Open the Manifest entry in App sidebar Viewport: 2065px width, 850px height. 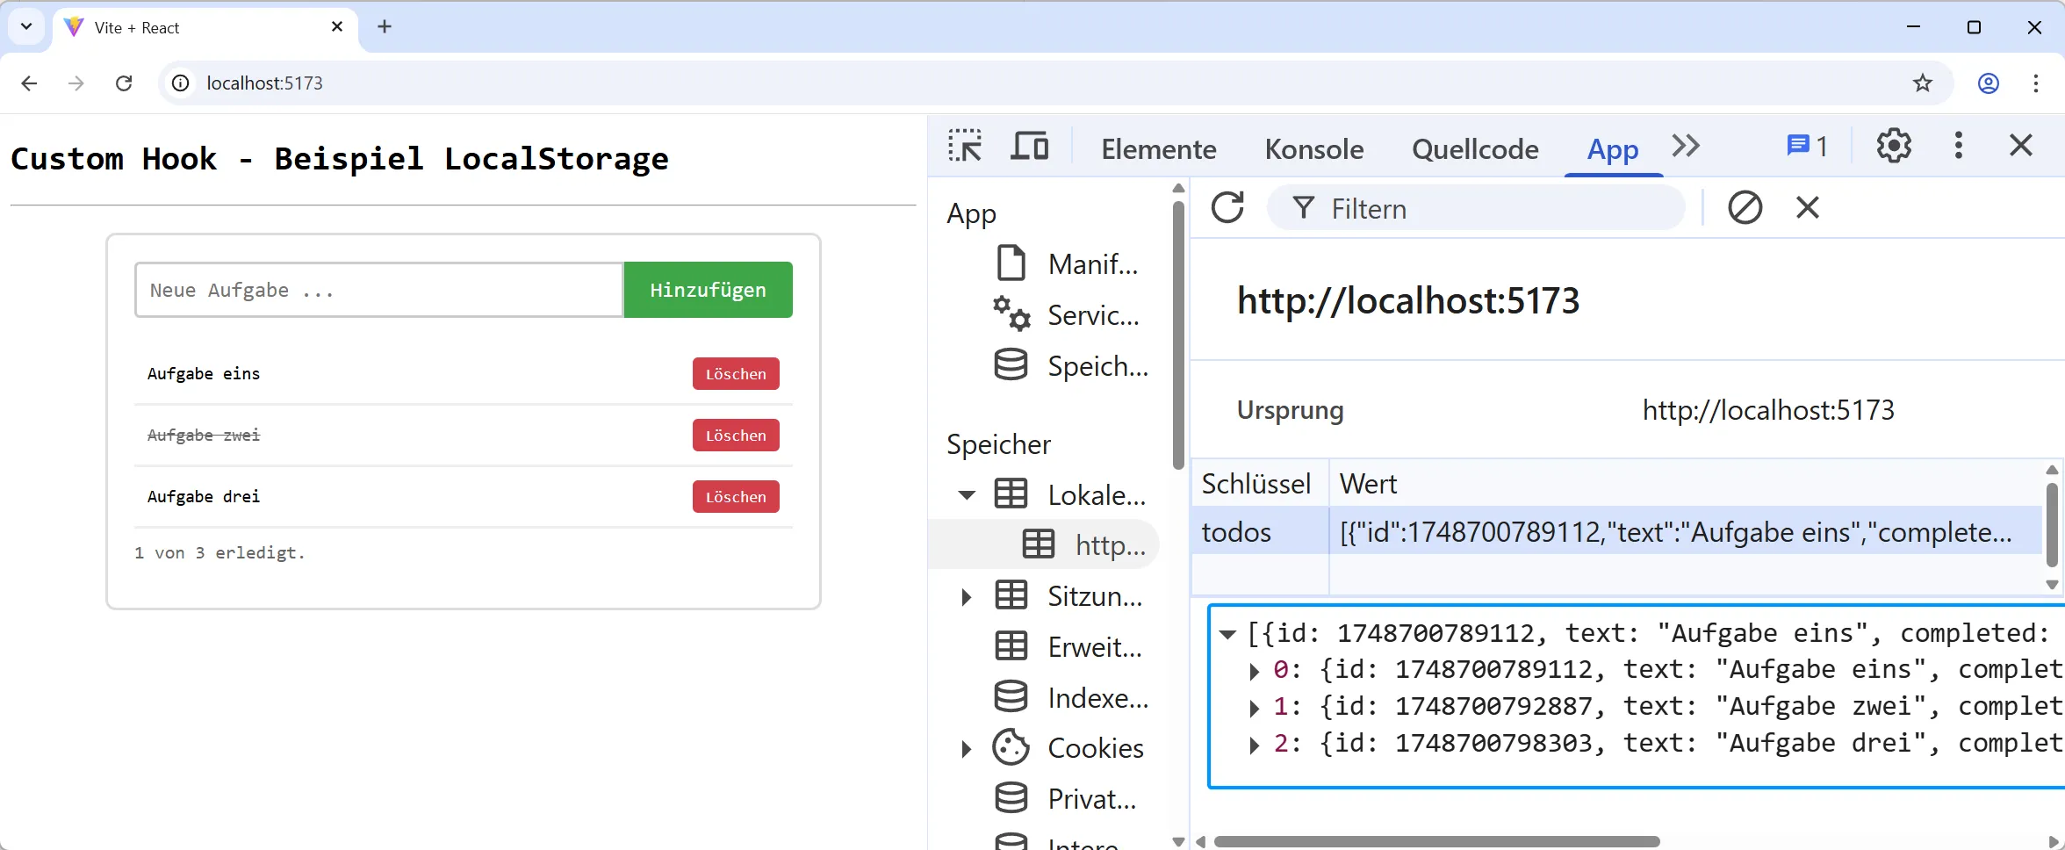[x=1068, y=263]
